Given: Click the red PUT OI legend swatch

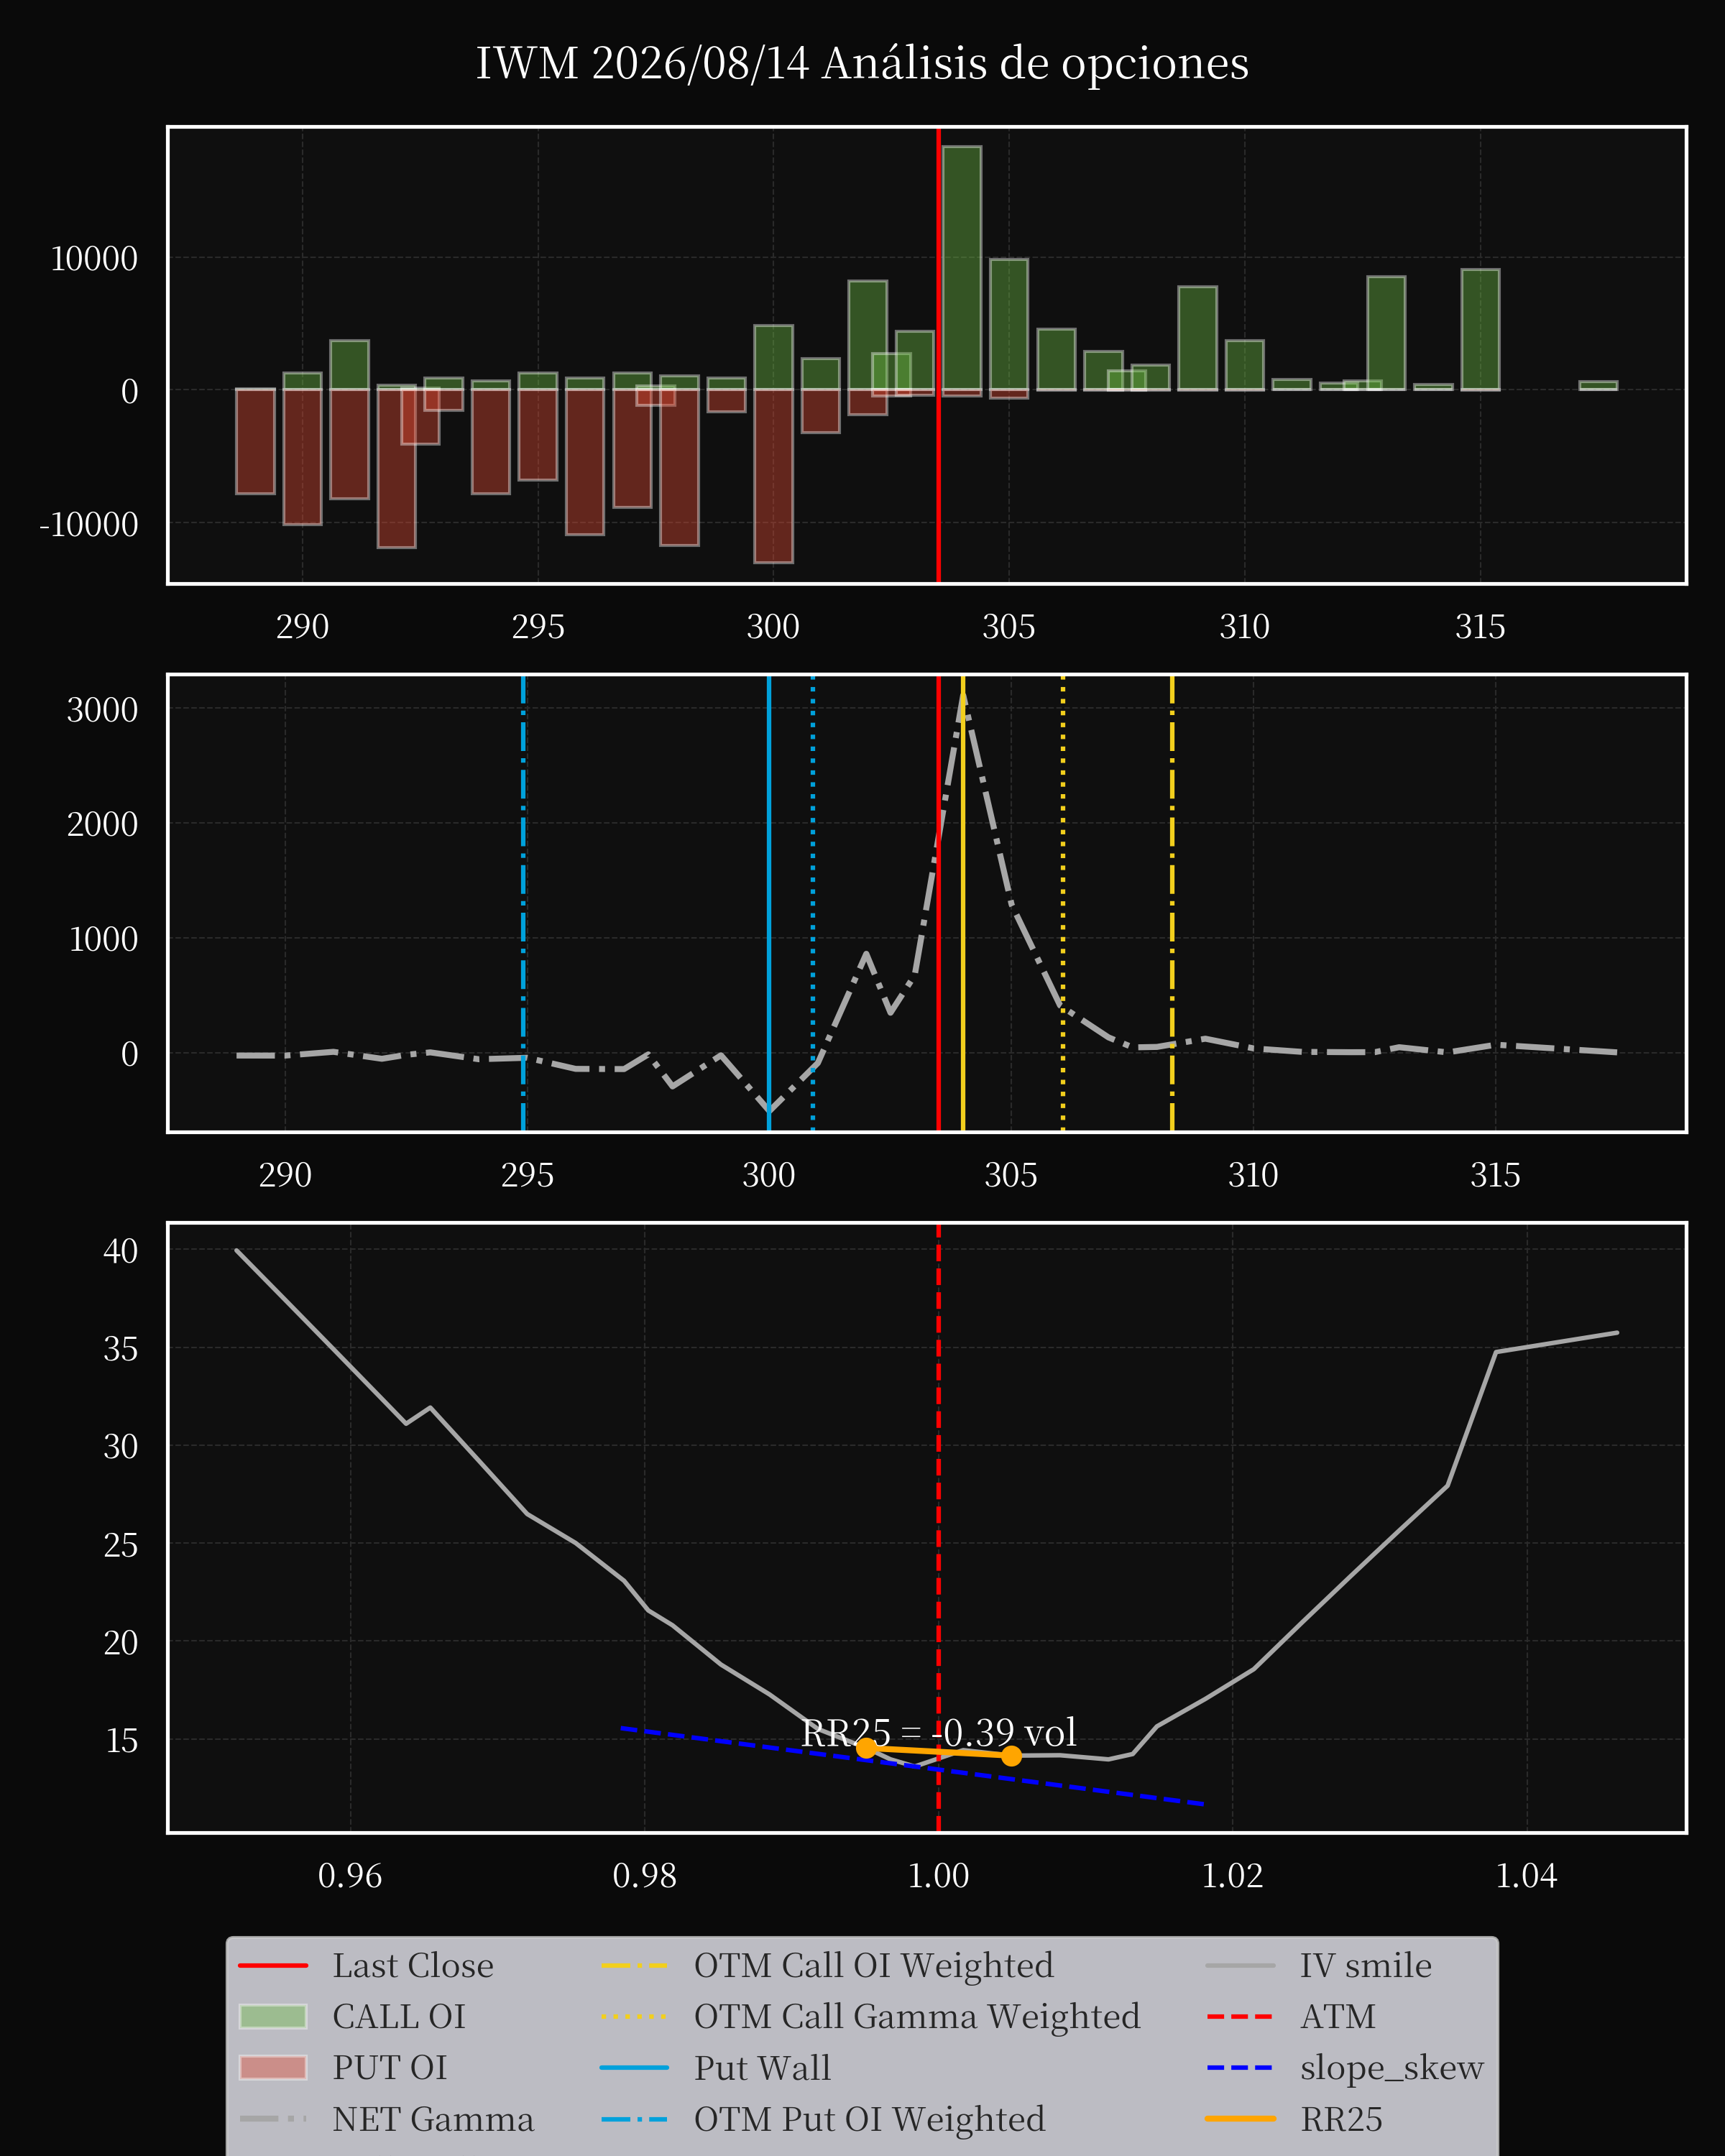Looking at the screenshot, I should [x=273, y=2067].
